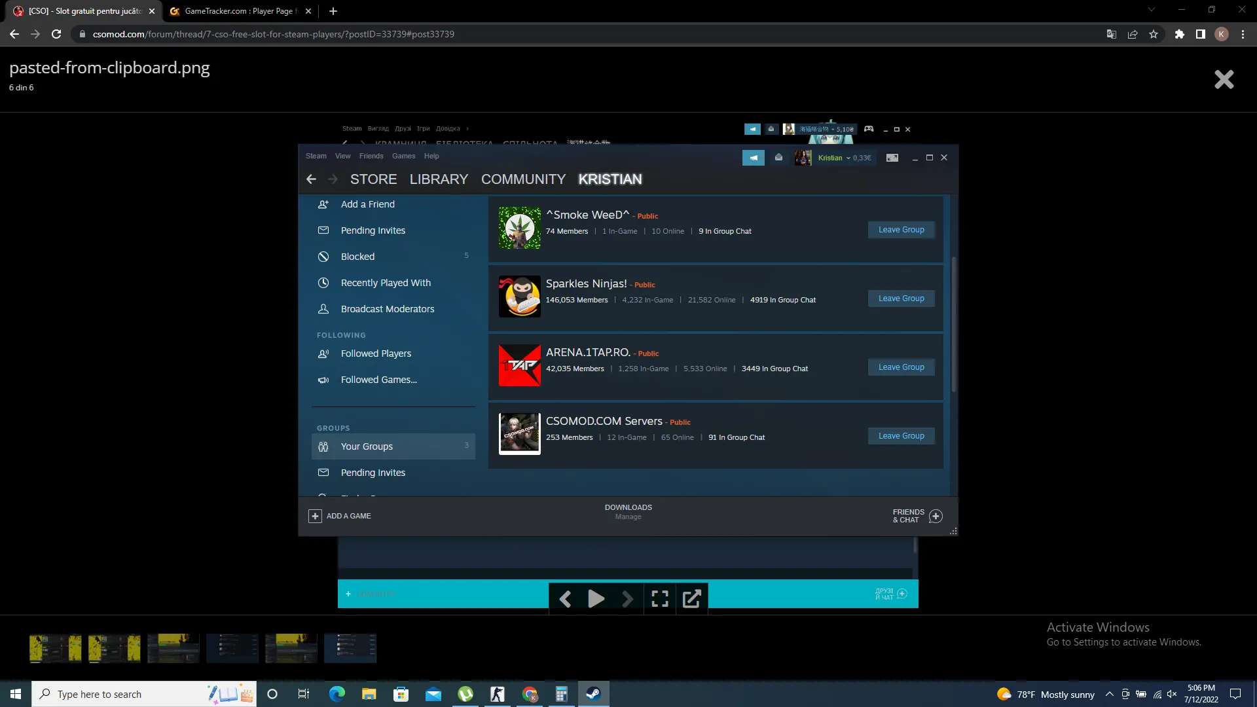Click the Big Picture icon beside Kristian's balance
This screenshot has height=707, width=1257.
click(892, 158)
